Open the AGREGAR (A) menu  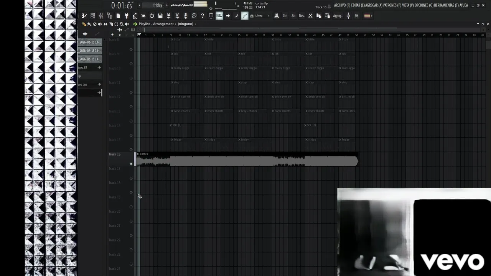click(374, 5)
